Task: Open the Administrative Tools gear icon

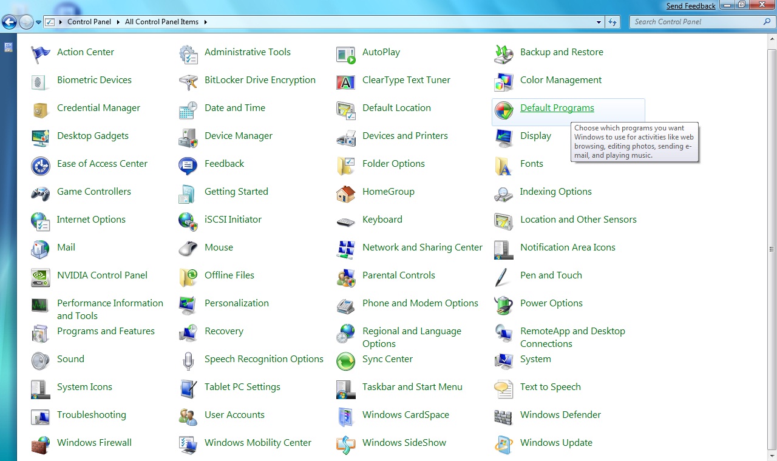Action: (x=188, y=55)
